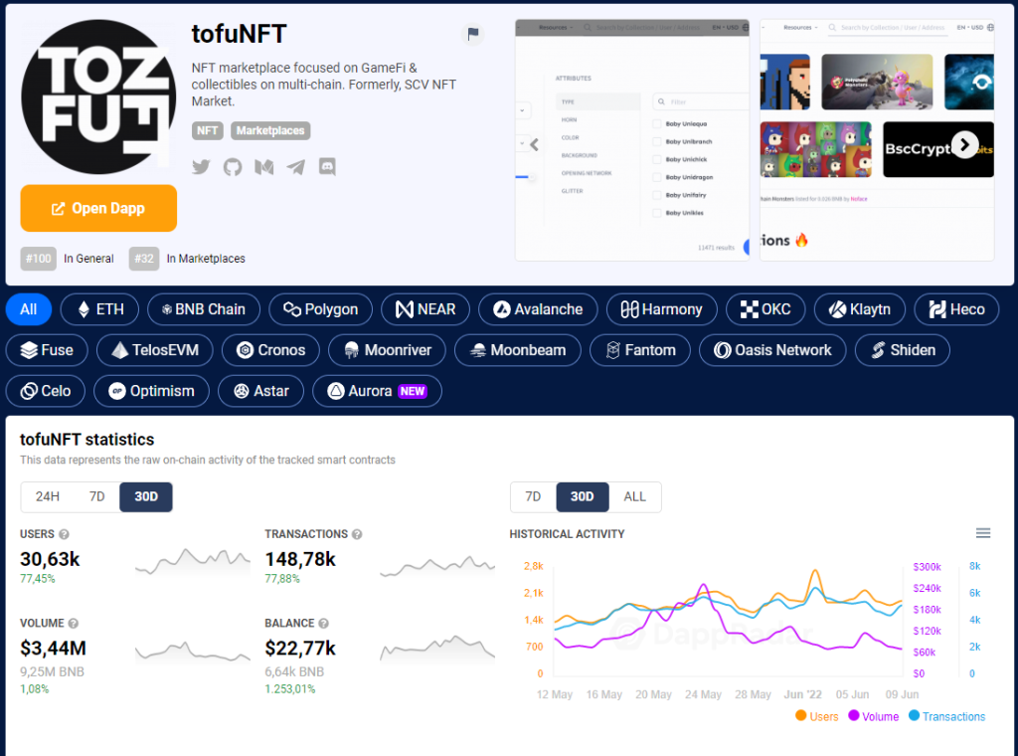Image resolution: width=1018 pixels, height=756 pixels.
Task: Click the Telegram icon
Action: pyautogui.click(x=295, y=167)
